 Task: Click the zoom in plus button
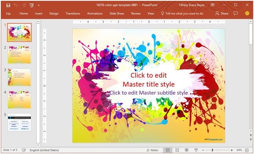point(232,150)
